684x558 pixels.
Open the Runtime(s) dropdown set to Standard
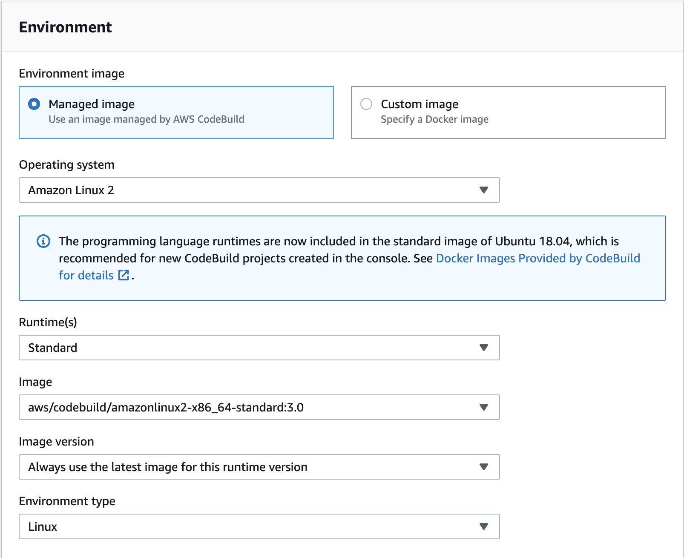[x=259, y=348]
